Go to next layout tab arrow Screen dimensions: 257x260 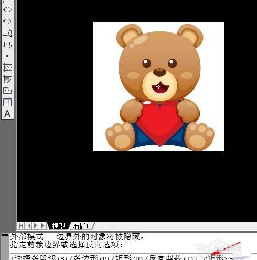[36, 226]
